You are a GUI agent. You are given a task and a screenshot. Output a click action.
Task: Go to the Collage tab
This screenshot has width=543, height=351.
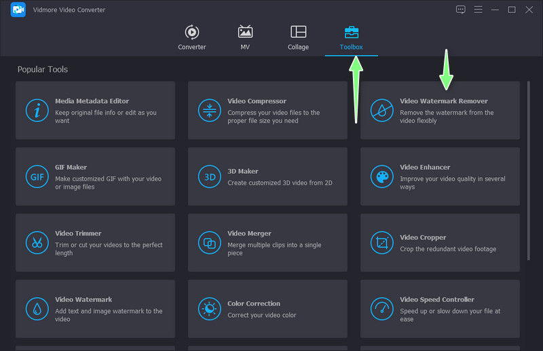[x=298, y=37]
